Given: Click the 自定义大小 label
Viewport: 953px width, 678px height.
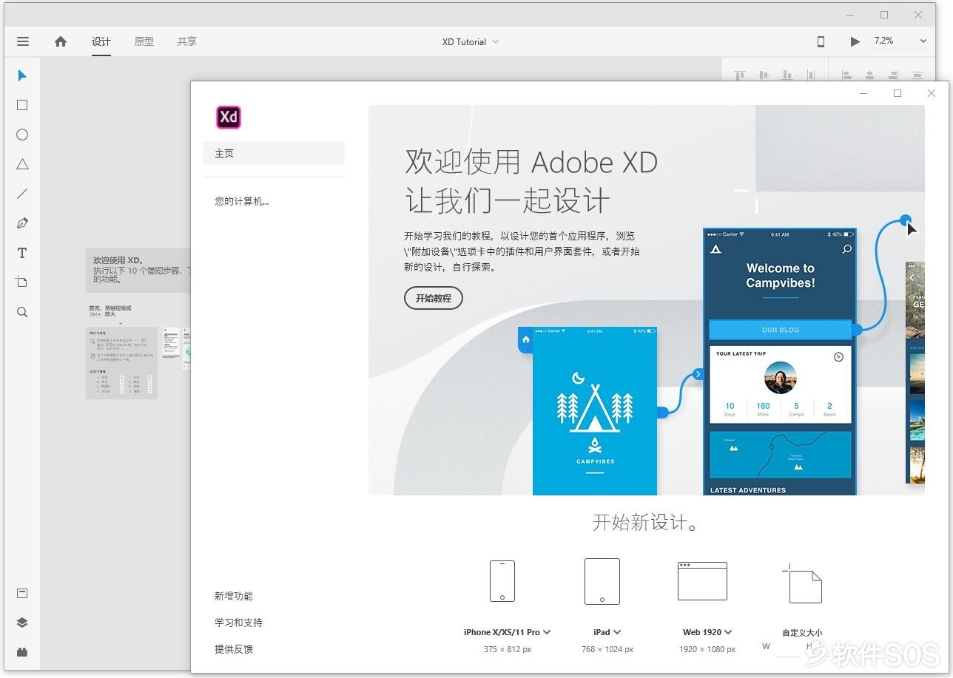Looking at the screenshot, I should click(x=802, y=632).
